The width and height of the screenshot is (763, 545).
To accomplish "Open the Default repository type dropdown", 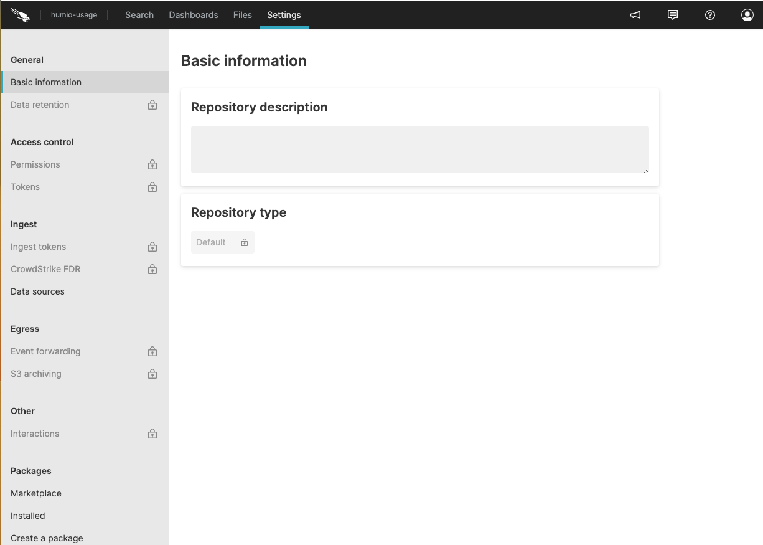I will coord(222,242).
